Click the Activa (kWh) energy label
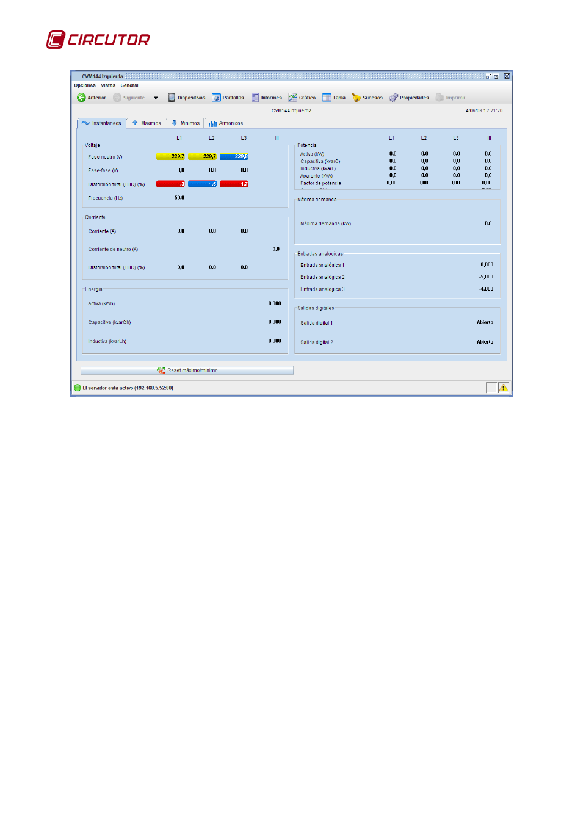 pyautogui.click(x=101, y=303)
